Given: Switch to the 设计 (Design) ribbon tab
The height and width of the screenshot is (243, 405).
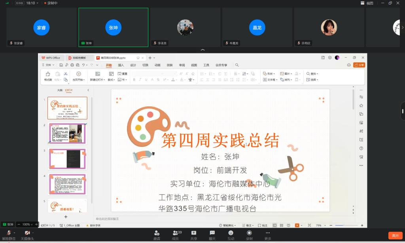Looking at the screenshot, I should (133, 65).
